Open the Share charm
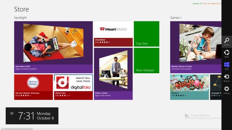Image resolution: width=232 pixels, height=130 pixels. tap(227, 54)
